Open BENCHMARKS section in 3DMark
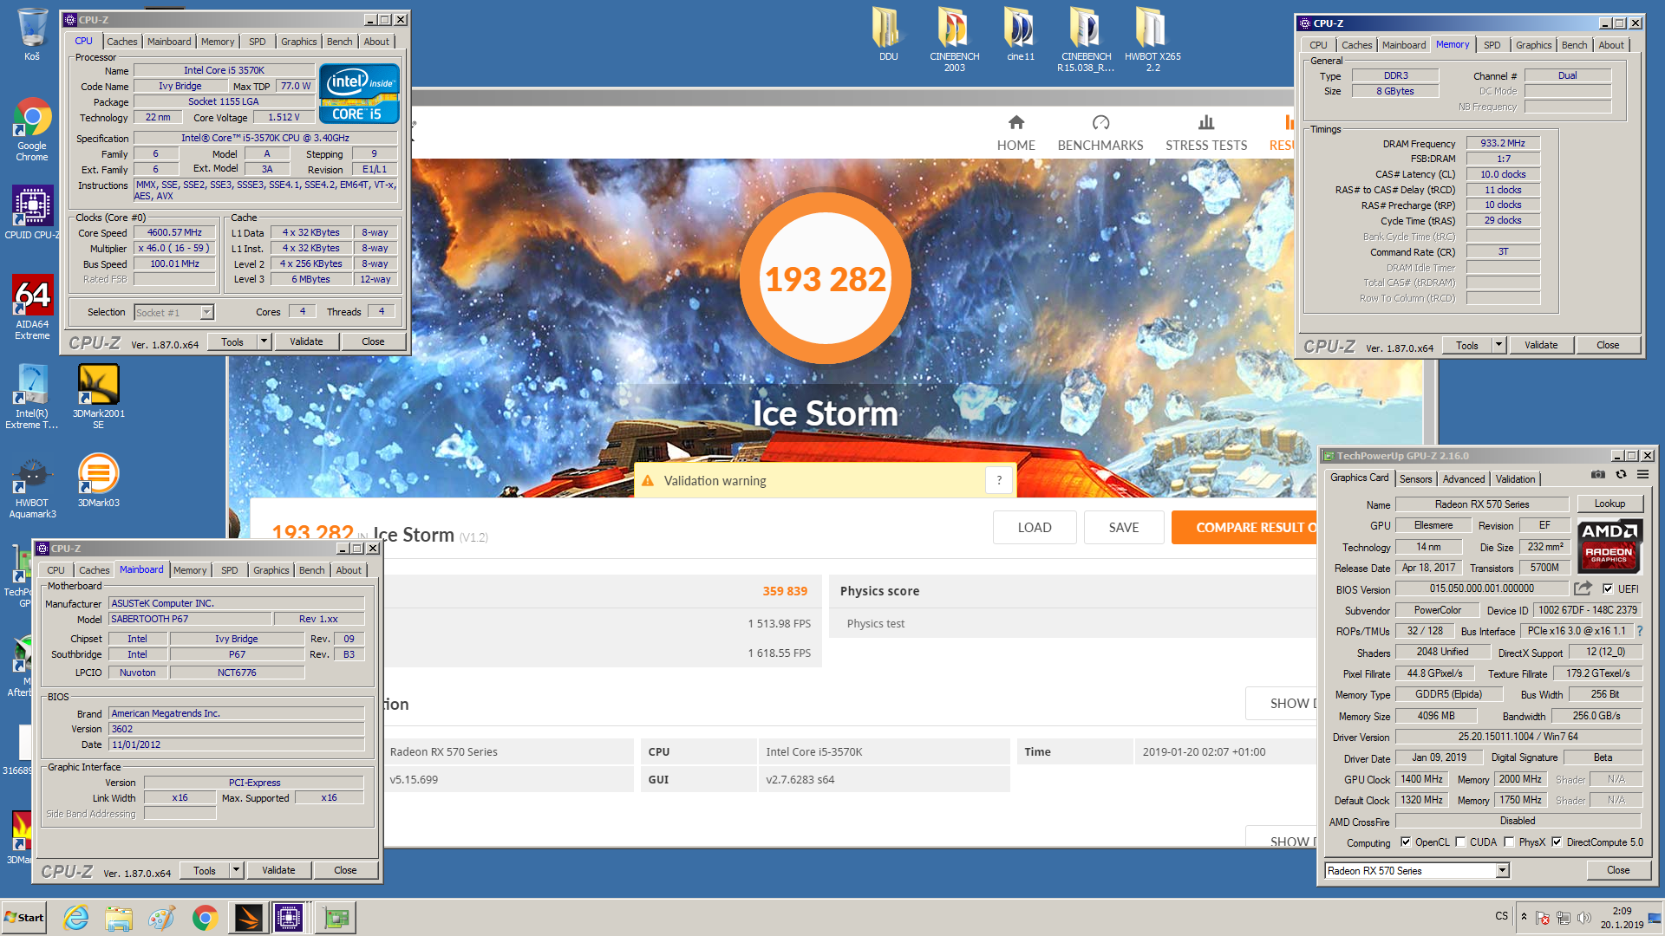The width and height of the screenshot is (1665, 936). (1100, 133)
